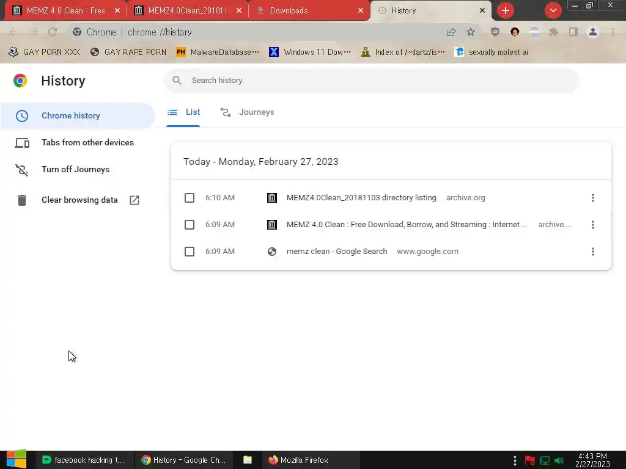The image size is (626, 469).
Task: Switch to the Journeys tab
Action: click(248, 112)
